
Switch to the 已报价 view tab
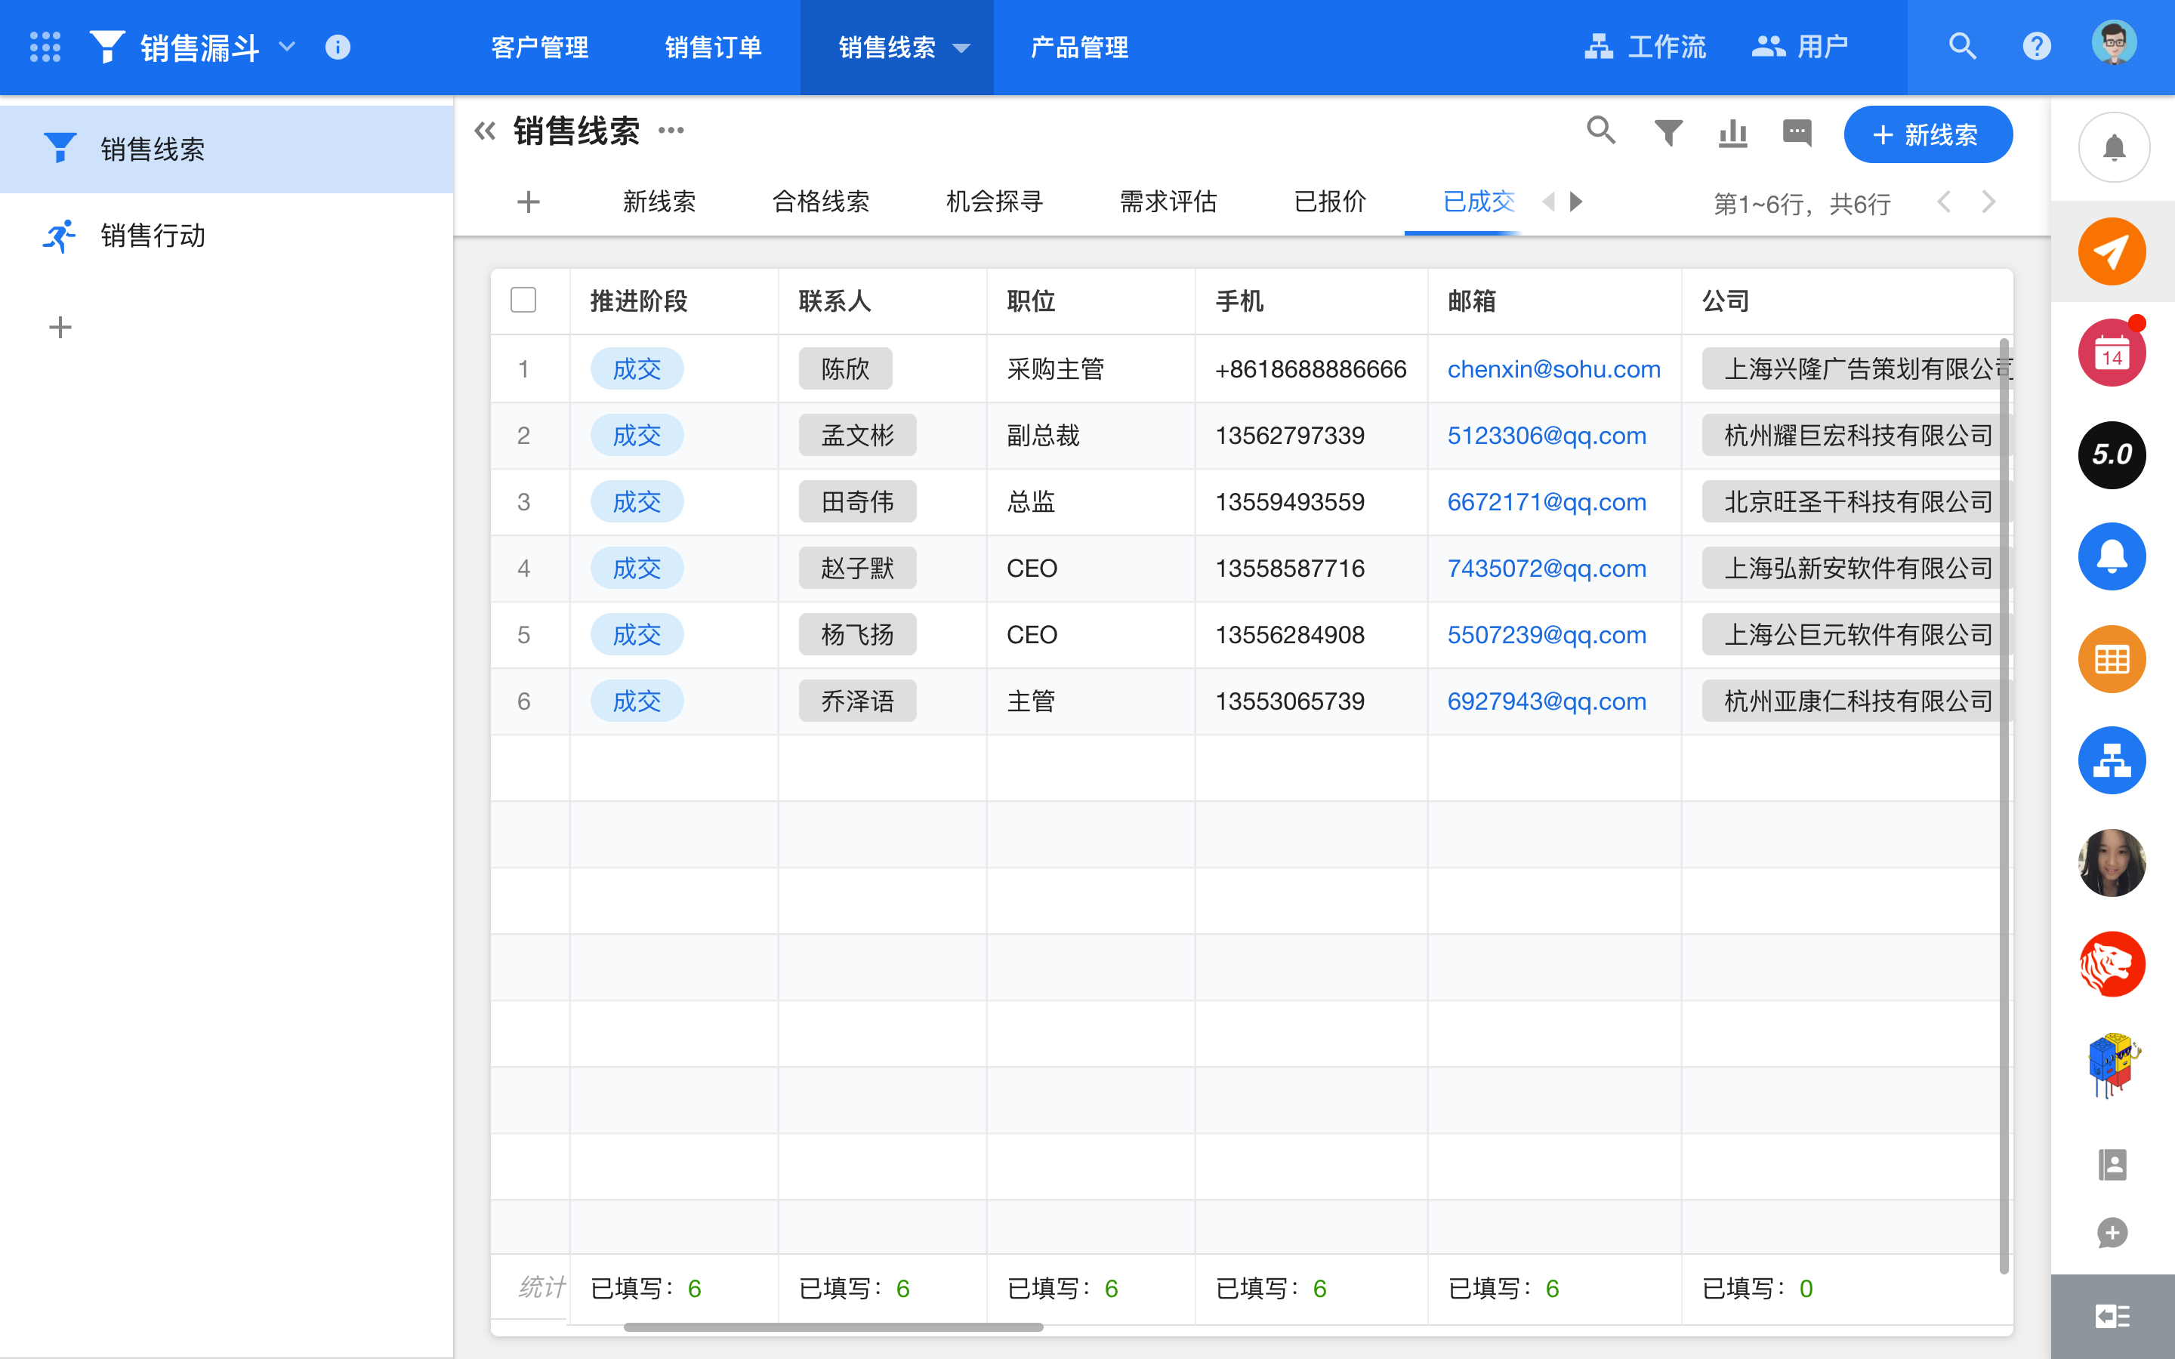coord(1330,202)
